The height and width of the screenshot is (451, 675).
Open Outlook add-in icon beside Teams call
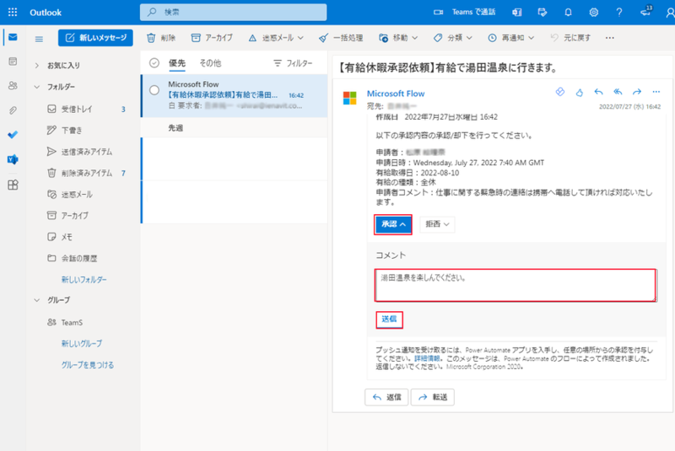(516, 12)
